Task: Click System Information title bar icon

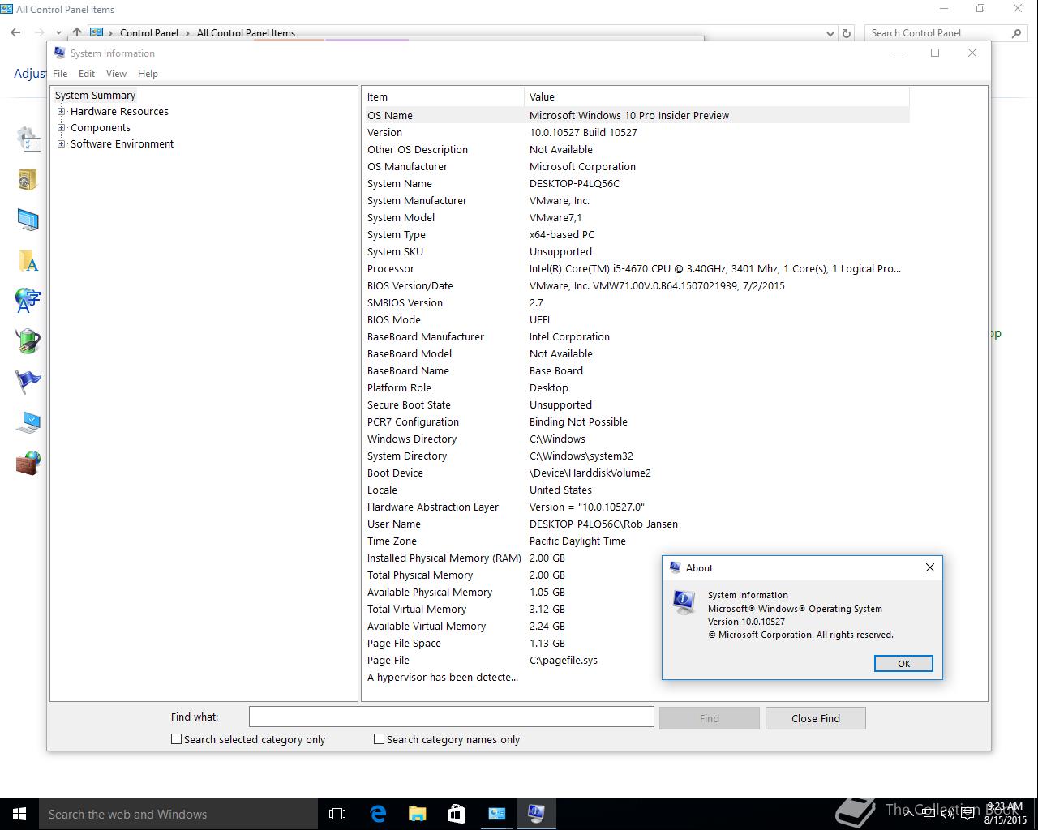Action: (59, 53)
